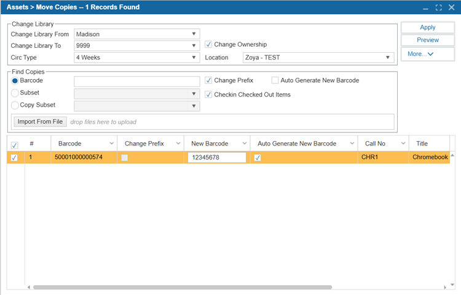This screenshot has height=295, width=461.
Task: Toggle Change Prefix checkbox in row 1
Action: tap(125, 158)
